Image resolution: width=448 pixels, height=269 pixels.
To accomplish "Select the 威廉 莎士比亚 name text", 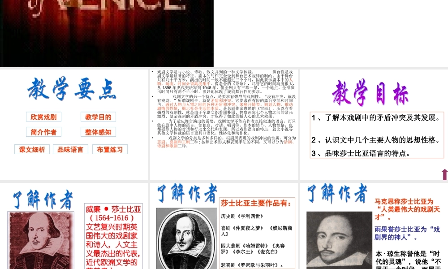I will (x=113, y=209).
